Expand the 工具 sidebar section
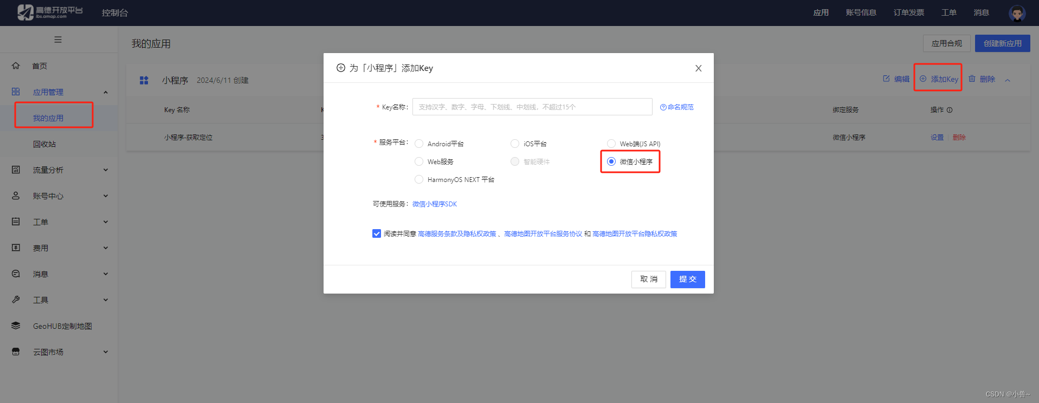Viewport: 1039px width, 403px height. 106,300
